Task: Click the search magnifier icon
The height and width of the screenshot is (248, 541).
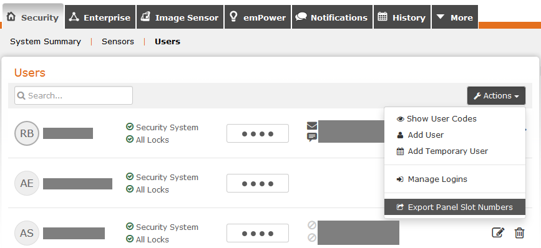Action: 21,95
